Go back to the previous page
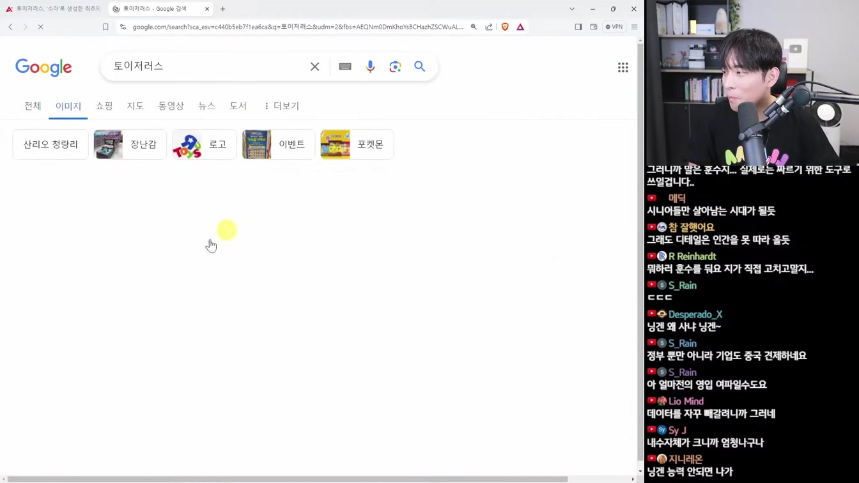The height and width of the screenshot is (483, 859). click(10, 27)
